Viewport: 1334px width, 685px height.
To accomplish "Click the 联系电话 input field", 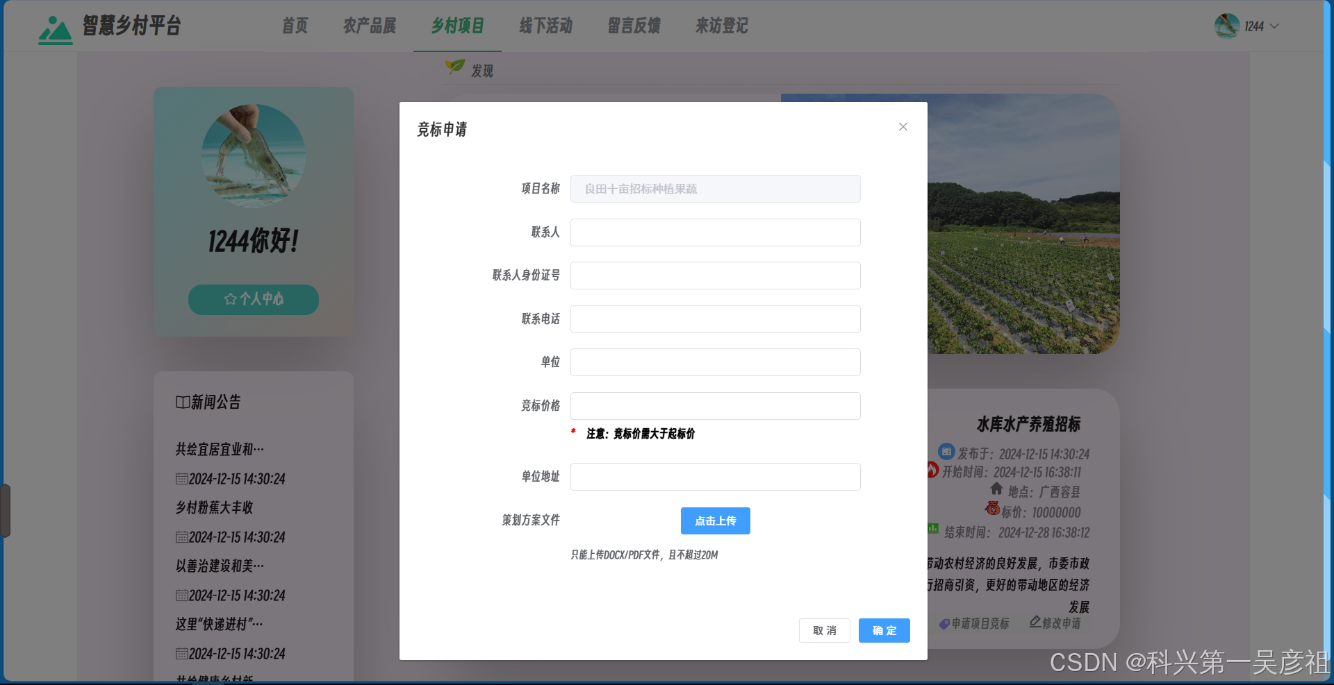I will [x=715, y=319].
